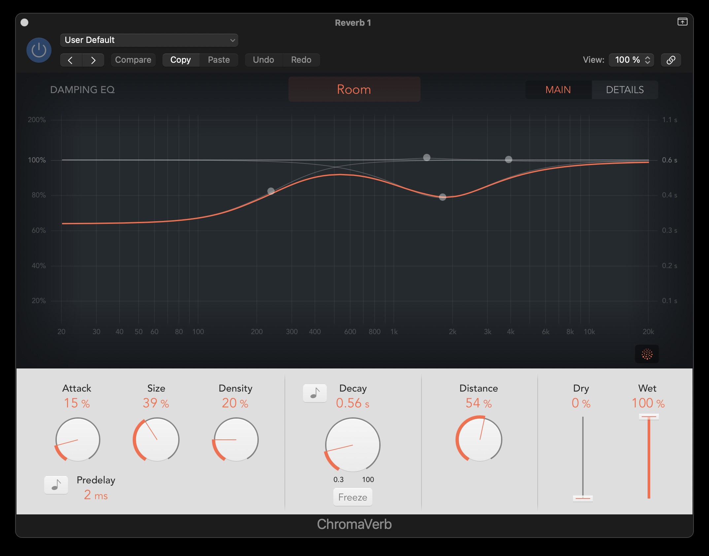Enable Predelay tempo sync note button
The width and height of the screenshot is (709, 556).
(56, 485)
